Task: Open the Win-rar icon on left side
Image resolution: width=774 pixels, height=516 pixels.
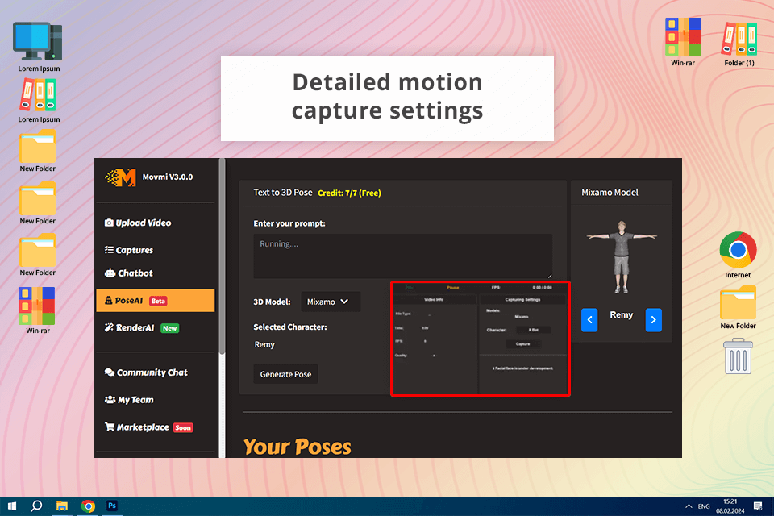Action: [x=37, y=306]
